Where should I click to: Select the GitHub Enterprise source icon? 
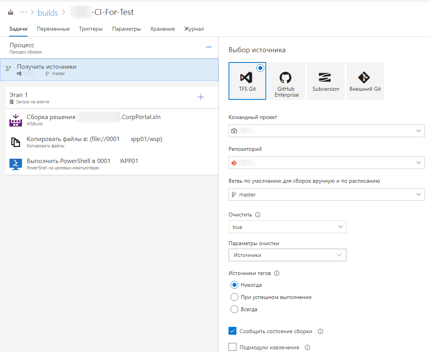[286, 77]
